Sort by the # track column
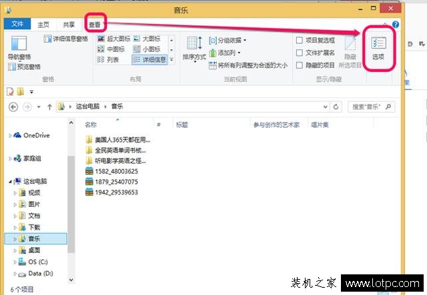Viewport: 427px width, 295px height. tap(159, 125)
